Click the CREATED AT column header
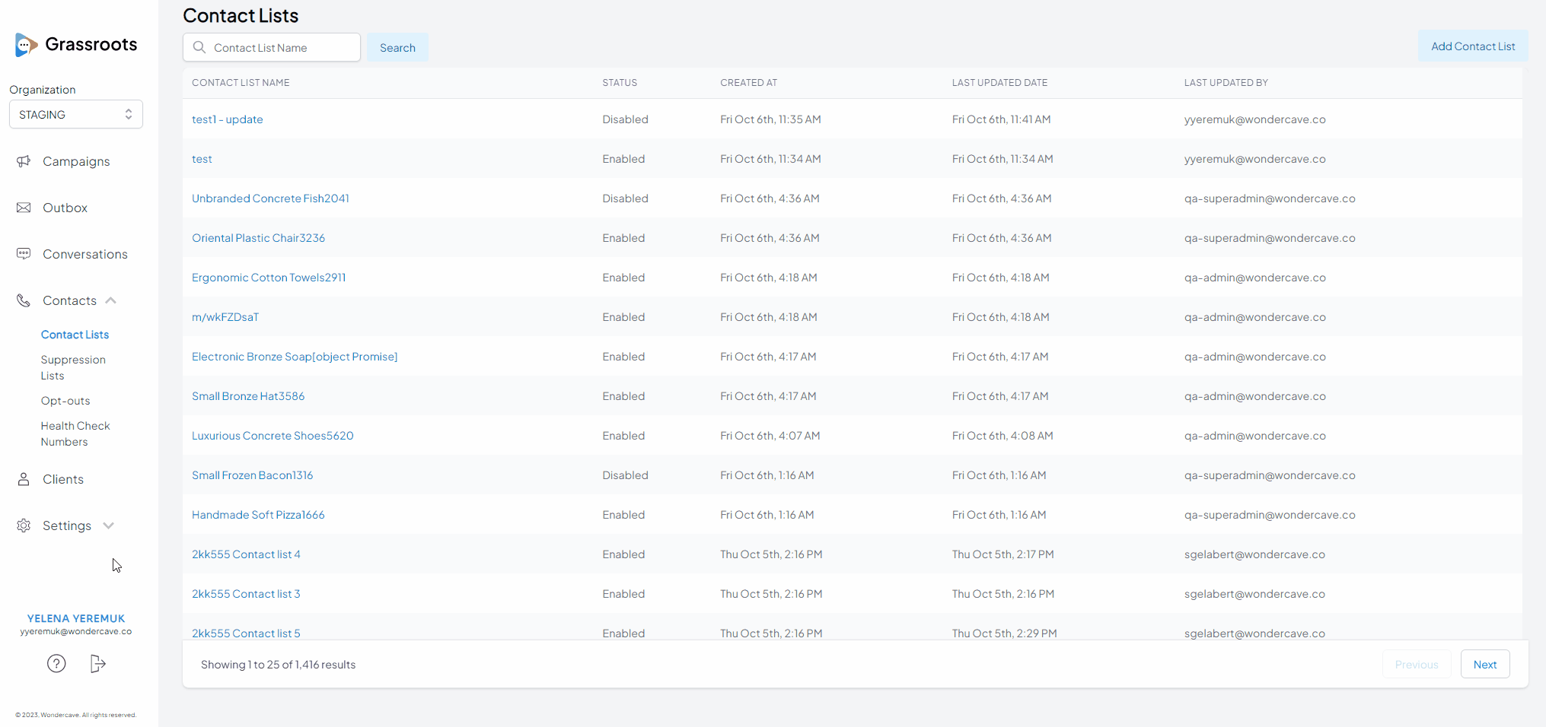This screenshot has width=1546, height=727. point(748,83)
